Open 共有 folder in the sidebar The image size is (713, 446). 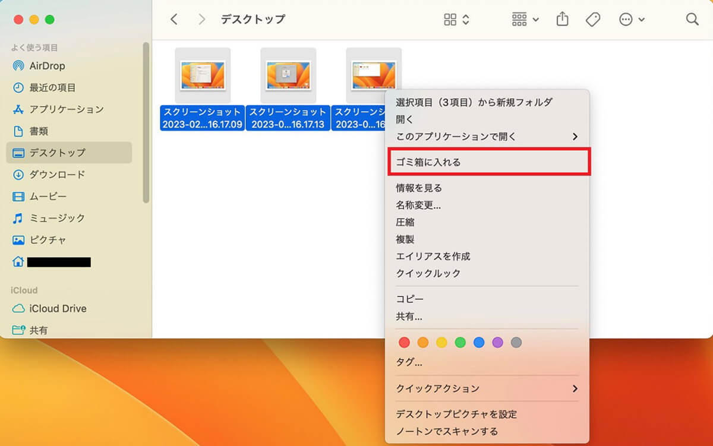[69, 330]
